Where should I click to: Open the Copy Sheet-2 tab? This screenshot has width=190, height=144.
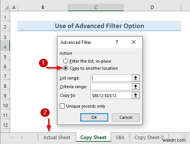coord(149,138)
